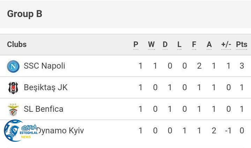251x148 pixels.
Task: Open the SSC Napoli club link
Action: pyautogui.click(x=44, y=66)
